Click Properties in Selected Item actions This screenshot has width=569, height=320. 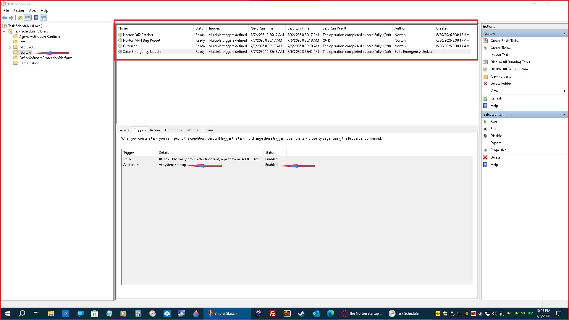pos(498,150)
